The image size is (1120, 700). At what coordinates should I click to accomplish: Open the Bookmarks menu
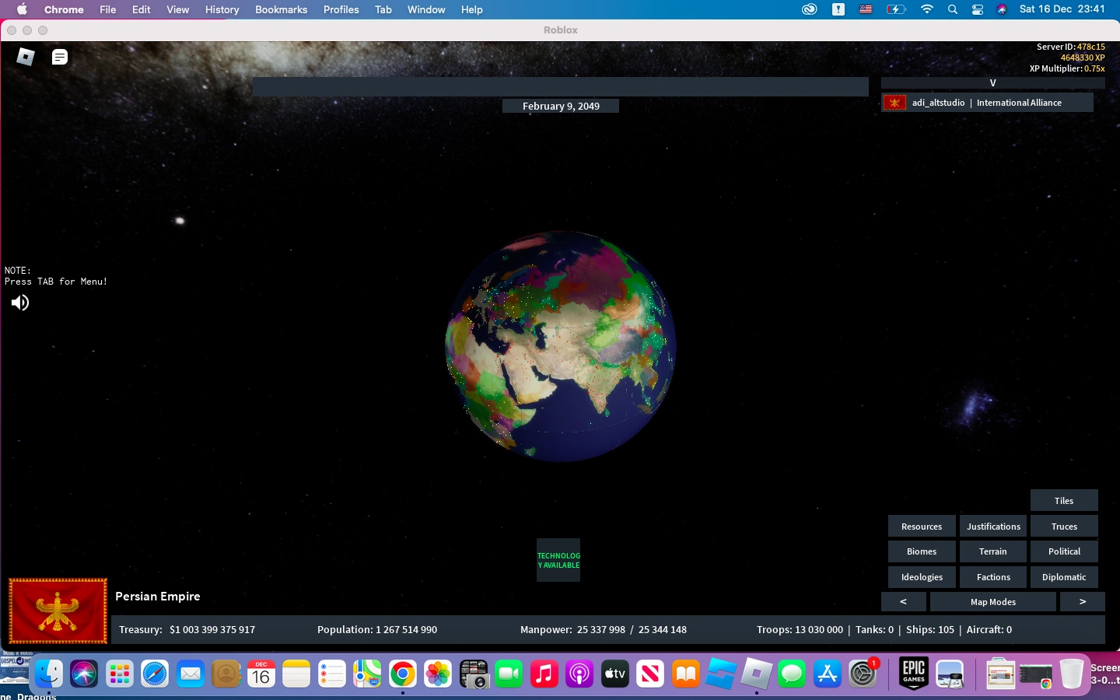[x=281, y=9]
